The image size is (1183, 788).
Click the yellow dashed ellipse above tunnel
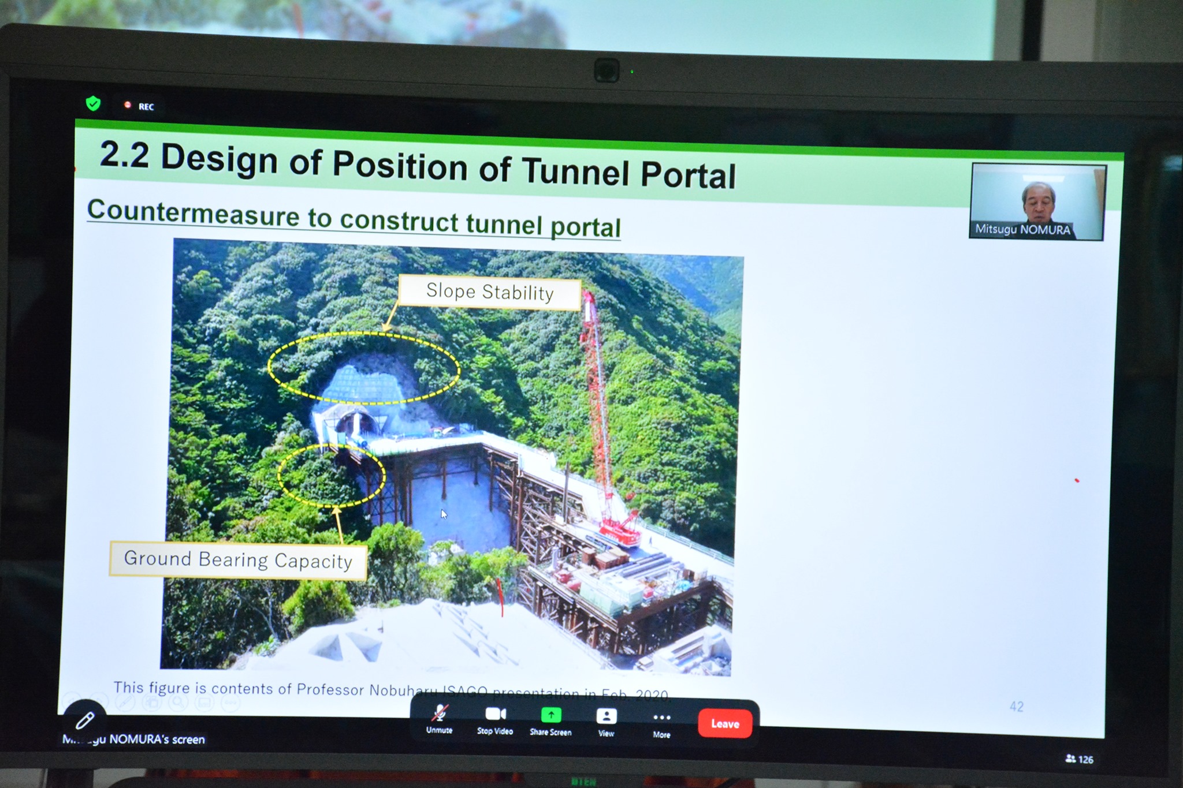tap(364, 368)
